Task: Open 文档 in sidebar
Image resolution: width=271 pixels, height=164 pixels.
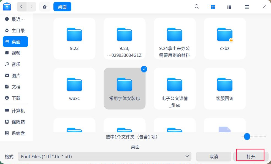Action: click(x=15, y=87)
